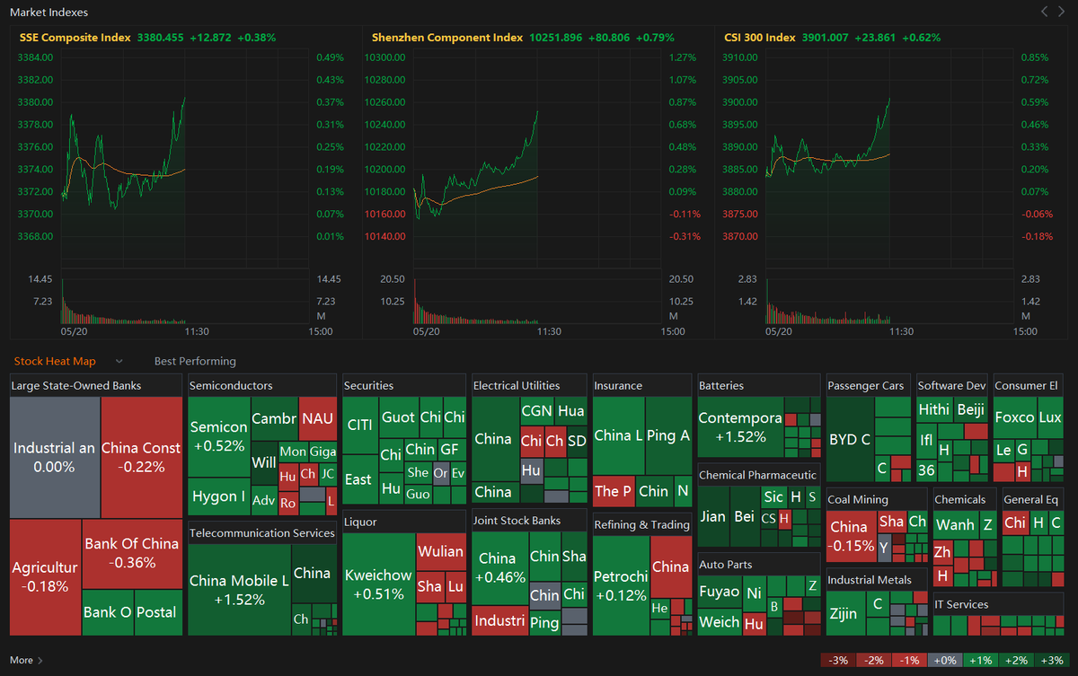Open Industrial Metals sector header
This screenshot has width=1078, height=676.
point(877,580)
